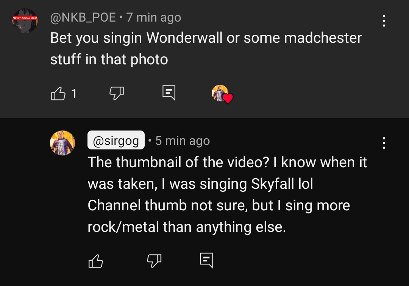This screenshot has height=286, width=409.
Task: Open the three-dot menu for @sirgog's reply
Action: [384, 143]
